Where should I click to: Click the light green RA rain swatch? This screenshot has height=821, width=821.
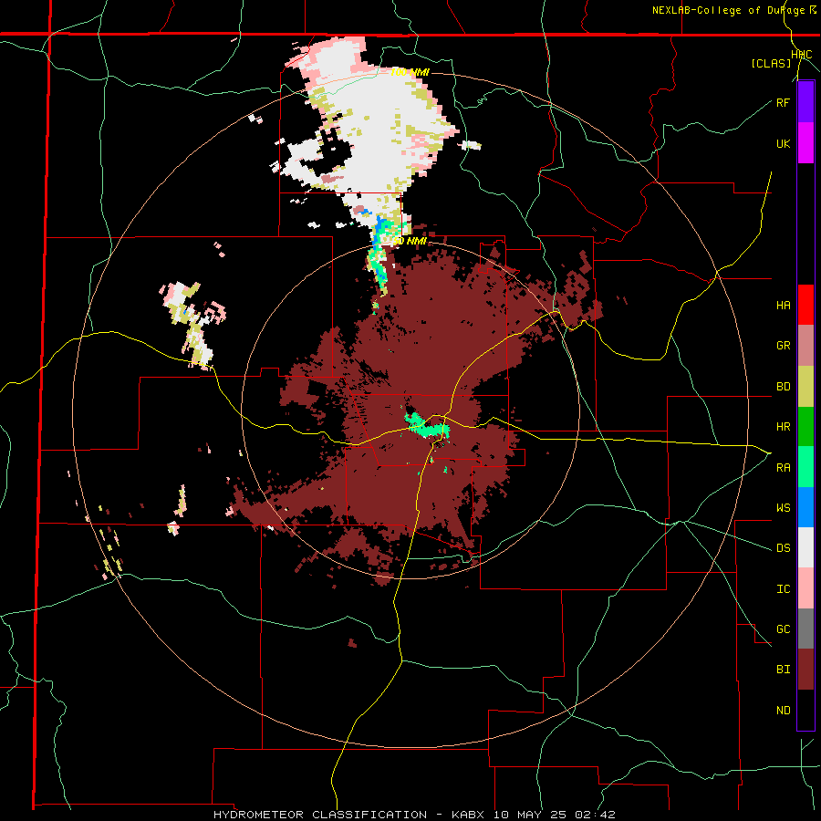(x=805, y=467)
